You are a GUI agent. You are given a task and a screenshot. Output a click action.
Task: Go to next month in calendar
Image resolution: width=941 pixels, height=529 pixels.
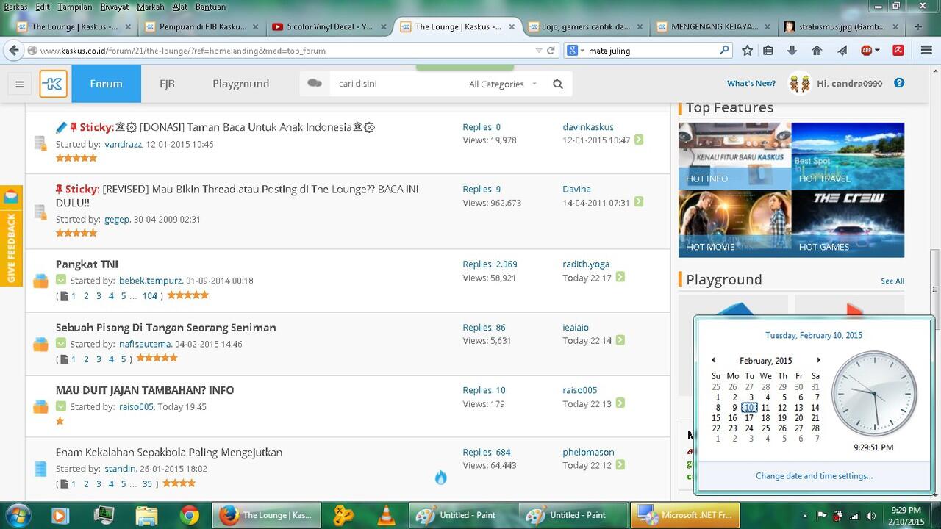[x=818, y=360]
